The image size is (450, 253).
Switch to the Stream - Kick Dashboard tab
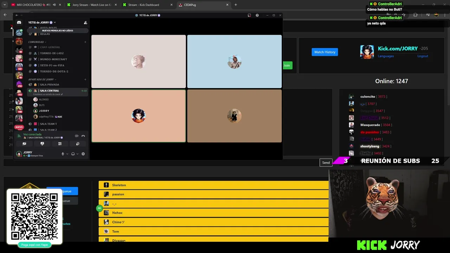click(x=147, y=5)
